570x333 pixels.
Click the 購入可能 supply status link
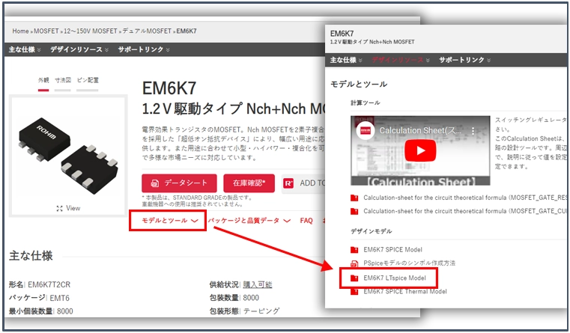[258, 284]
